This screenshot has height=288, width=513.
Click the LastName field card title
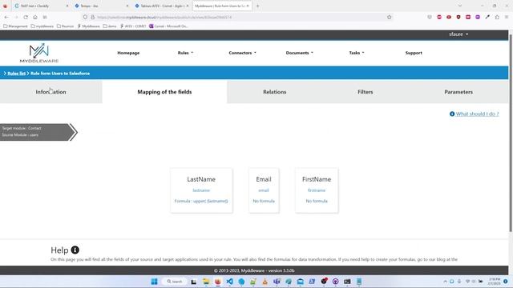tap(201, 179)
